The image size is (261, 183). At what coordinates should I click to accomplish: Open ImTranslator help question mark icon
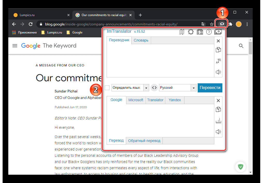coord(209,32)
